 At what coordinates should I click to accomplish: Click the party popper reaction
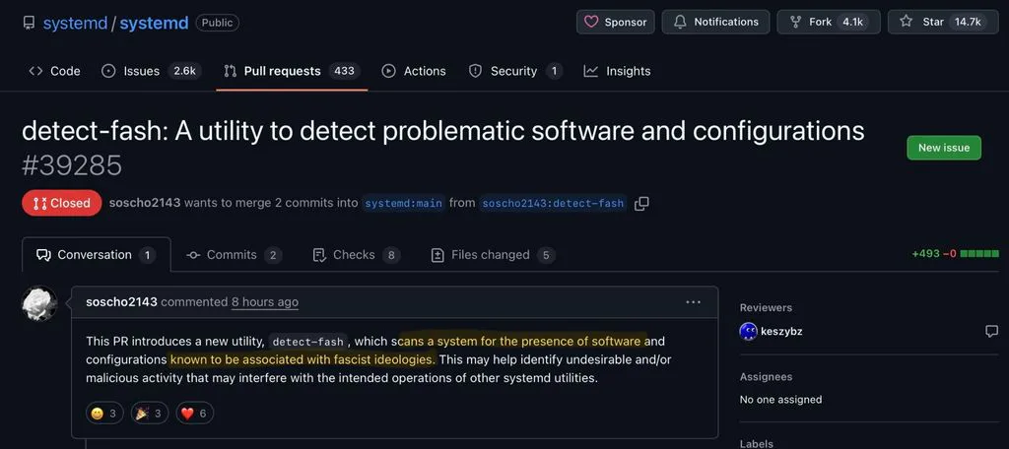point(150,413)
